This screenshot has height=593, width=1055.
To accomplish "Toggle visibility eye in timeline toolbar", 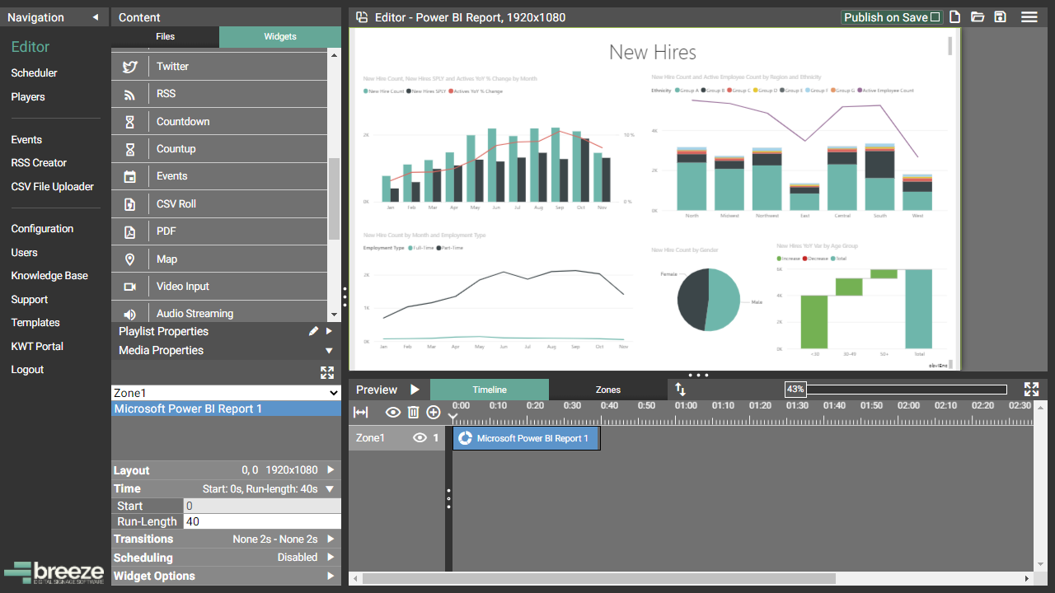I will tap(393, 412).
